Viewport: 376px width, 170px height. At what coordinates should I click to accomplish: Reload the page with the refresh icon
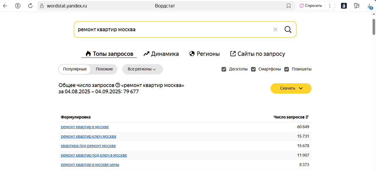tap(30, 6)
